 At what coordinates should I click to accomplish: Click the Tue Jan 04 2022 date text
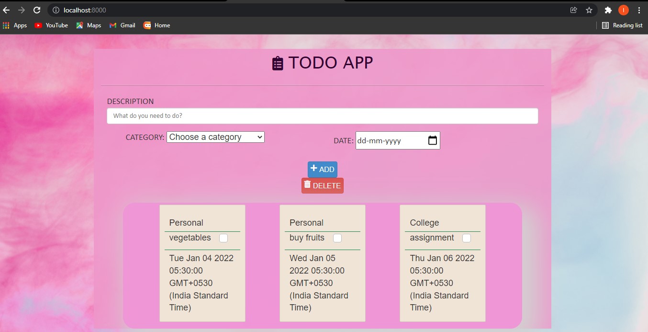pos(201,283)
